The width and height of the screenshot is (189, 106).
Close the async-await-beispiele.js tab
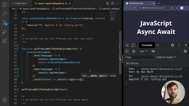point(70,4)
